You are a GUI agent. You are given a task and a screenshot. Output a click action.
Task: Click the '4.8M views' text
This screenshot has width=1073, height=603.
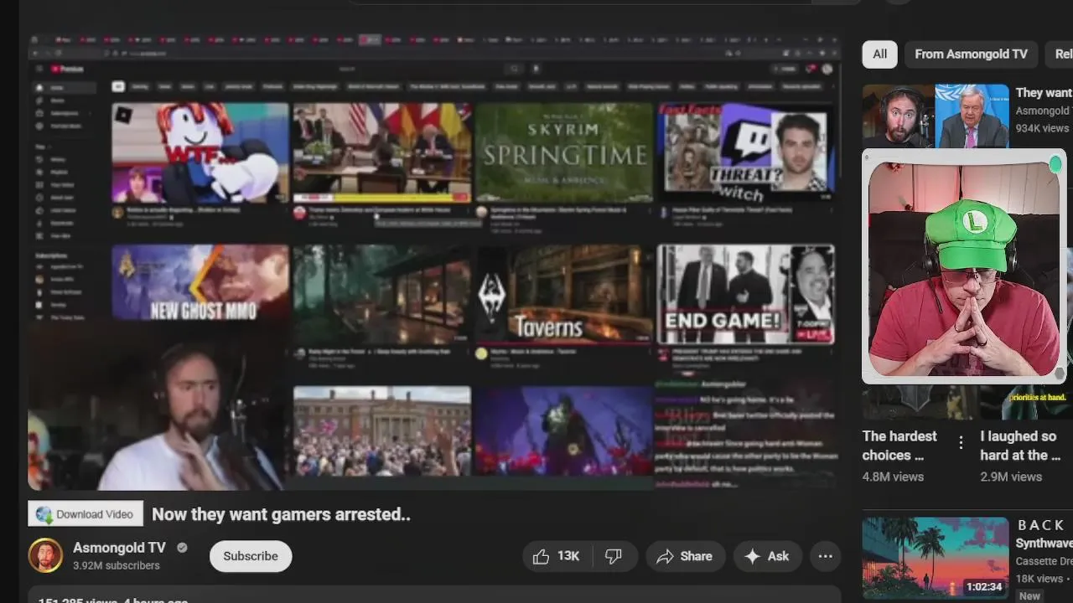tap(893, 477)
